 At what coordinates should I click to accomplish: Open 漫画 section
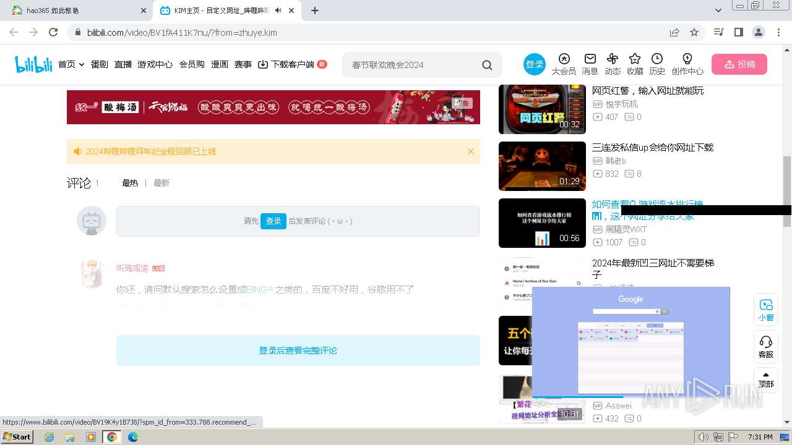point(220,64)
